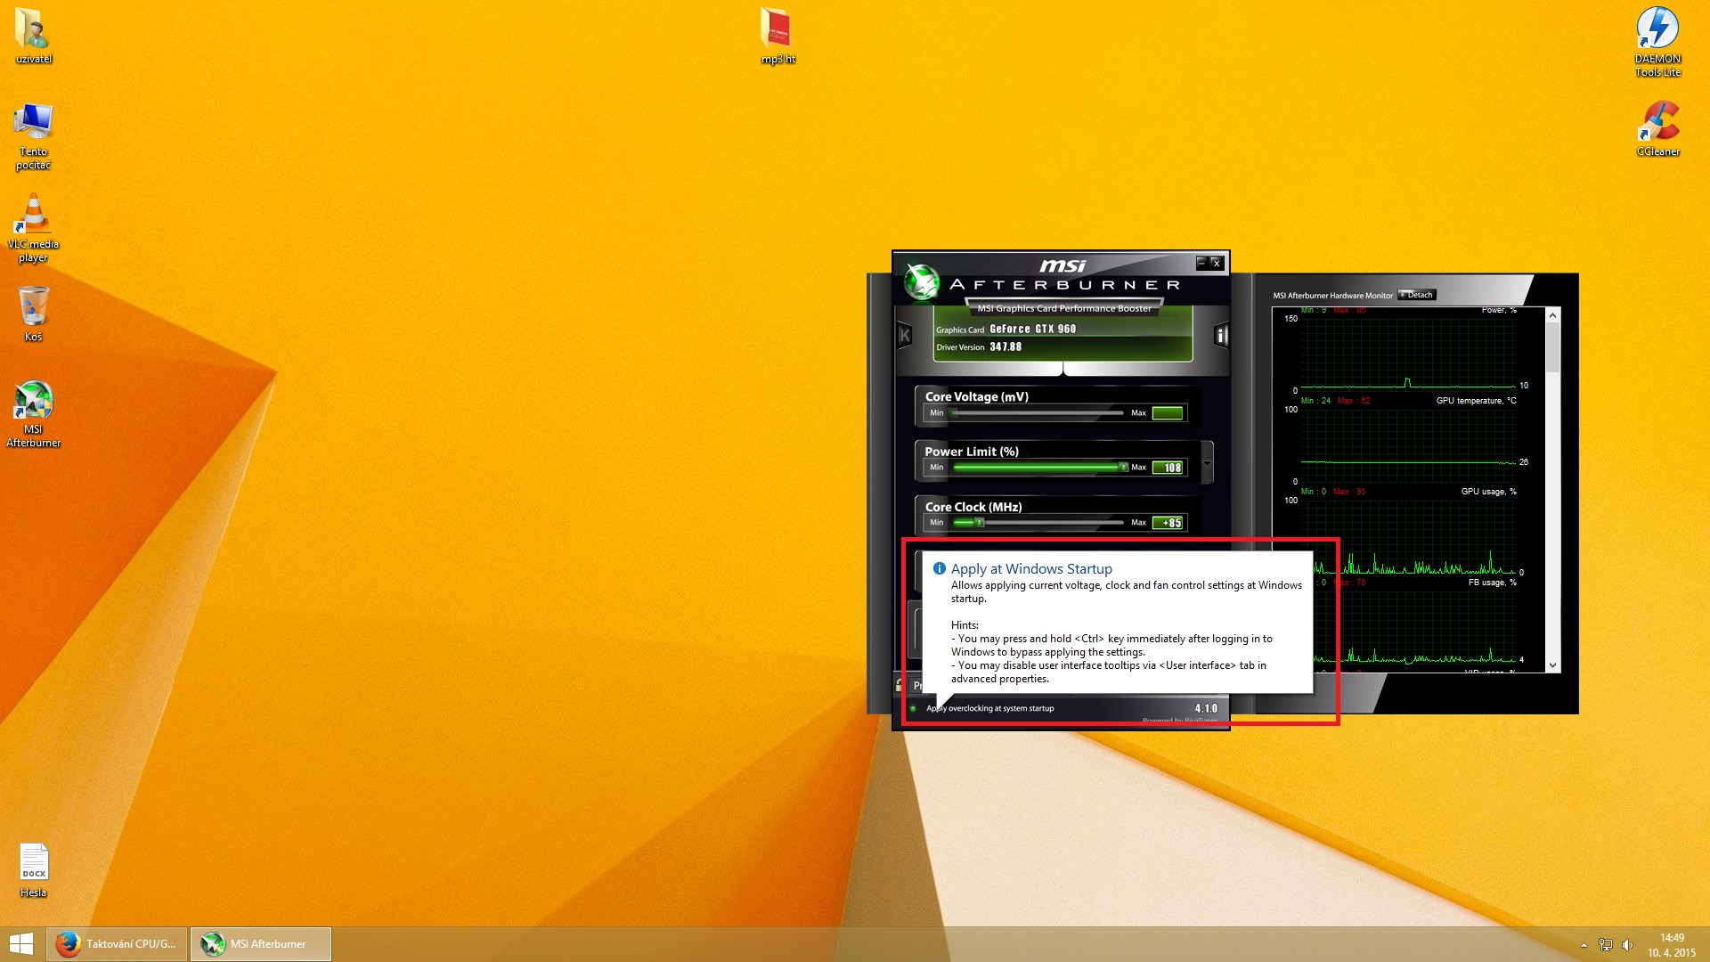Select MSI Afterburner taskbar button
The width and height of the screenshot is (1710, 962).
pos(261,944)
